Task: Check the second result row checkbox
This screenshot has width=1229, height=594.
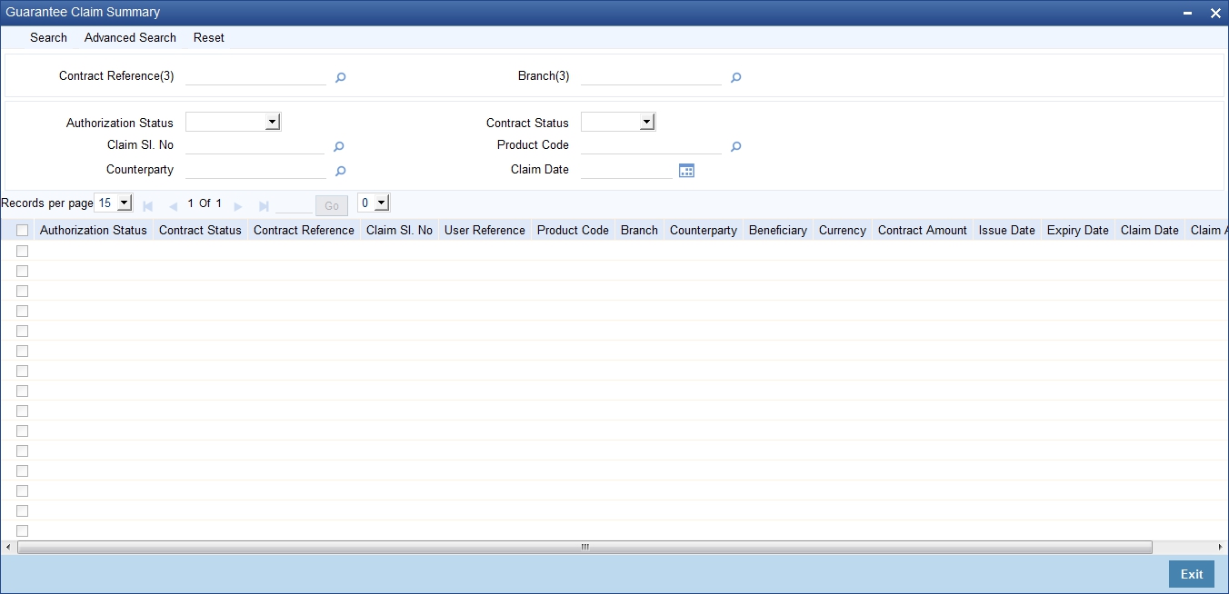Action: pyautogui.click(x=23, y=271)
